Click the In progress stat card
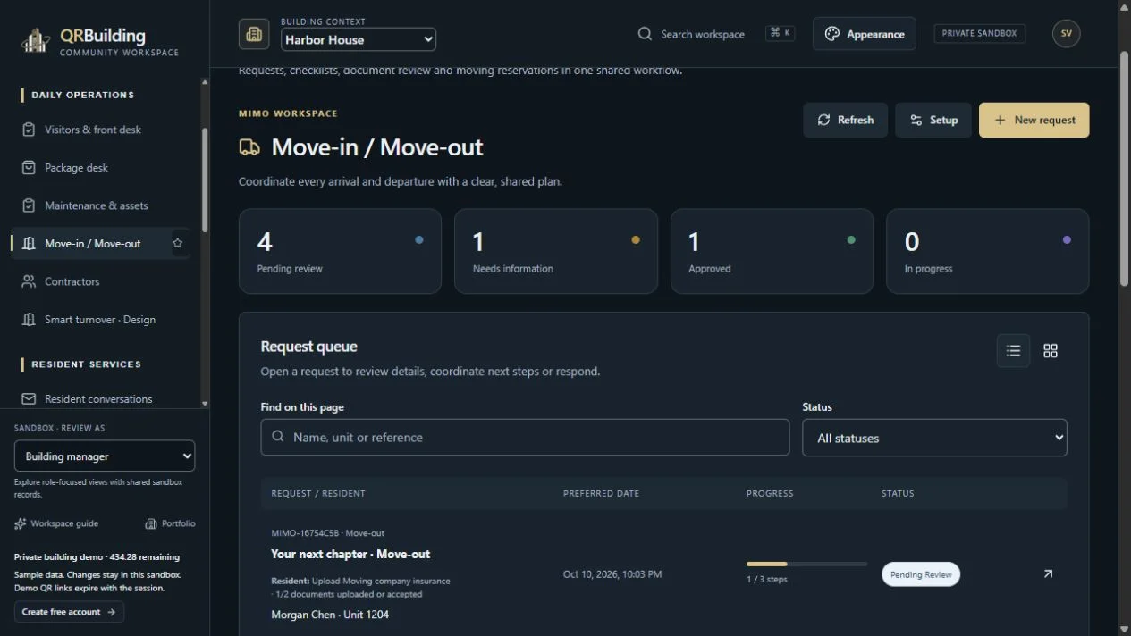Image resolution: width=1131 pixels, height=636 pixels. point(987,251)
